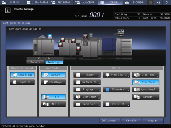Click the Trbj.reserv 0 value
Image resolution: width=171 pixels, height=128 pixels.
(139, 18)
